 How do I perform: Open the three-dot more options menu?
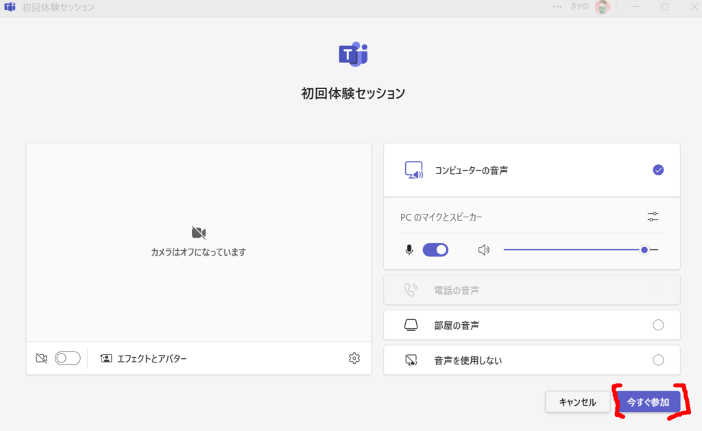[x=557, y=7]
